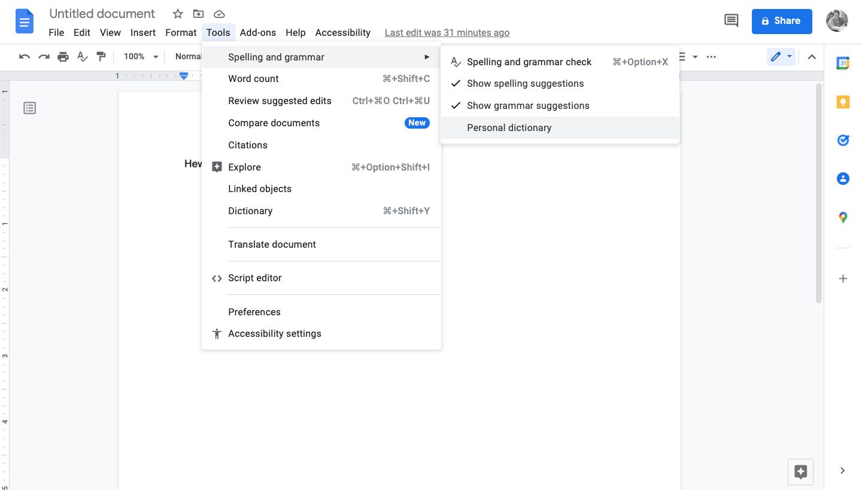This screenshot has width=862, height=490.
Task: Toggle off Show spelling suggestions
Action: 525,83
